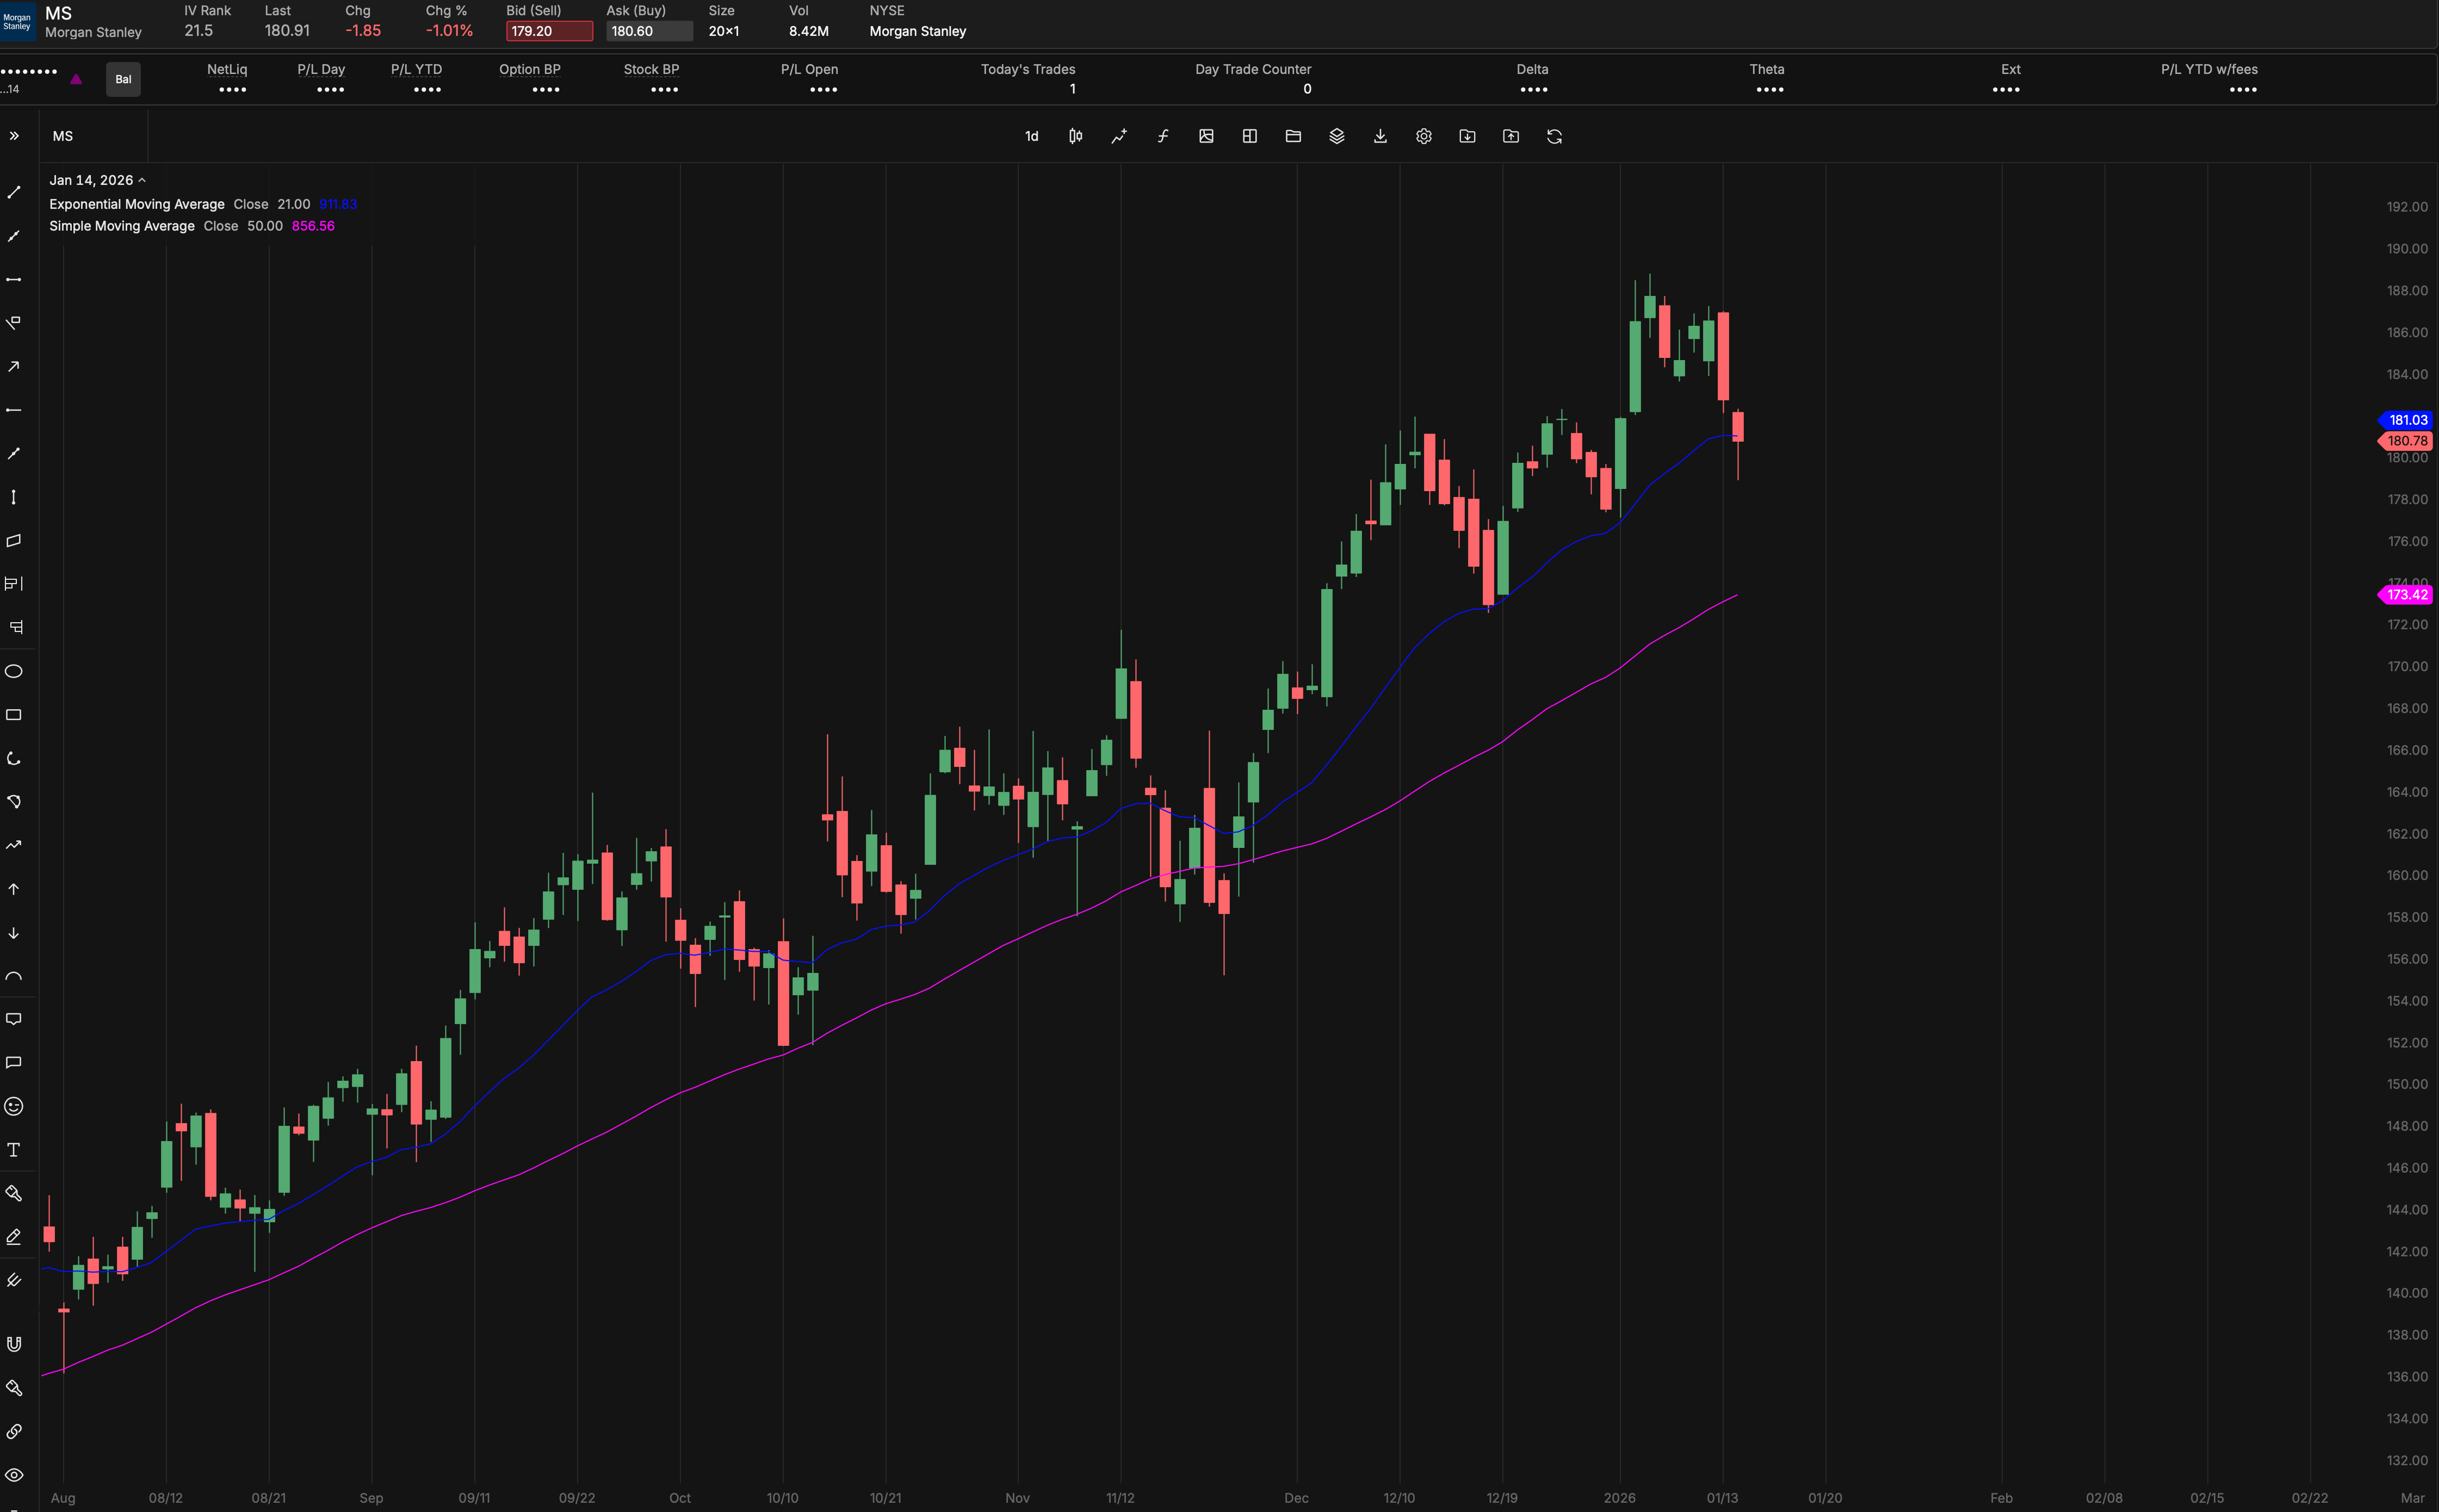Refresh the chart with sync icon
This screenshot has height=1512, width=2439.
(x=1553, y=136)
